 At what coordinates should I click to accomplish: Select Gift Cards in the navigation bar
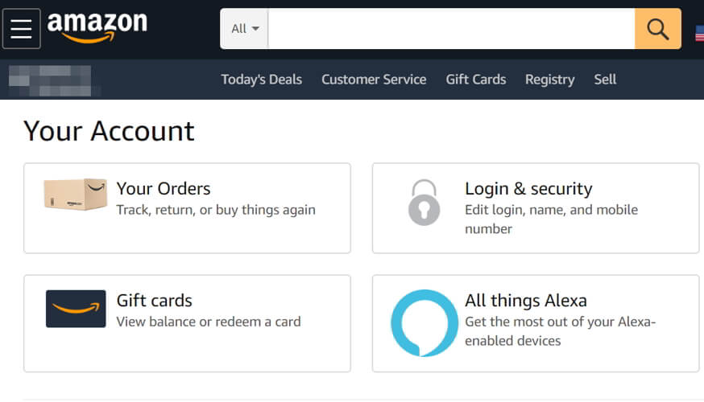tap(476, 80)
